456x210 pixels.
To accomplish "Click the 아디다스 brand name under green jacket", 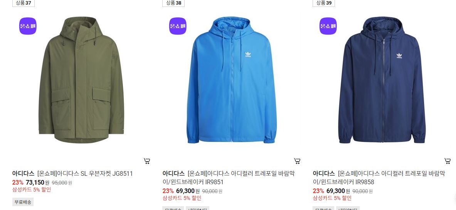I will [x=23, y=174].
